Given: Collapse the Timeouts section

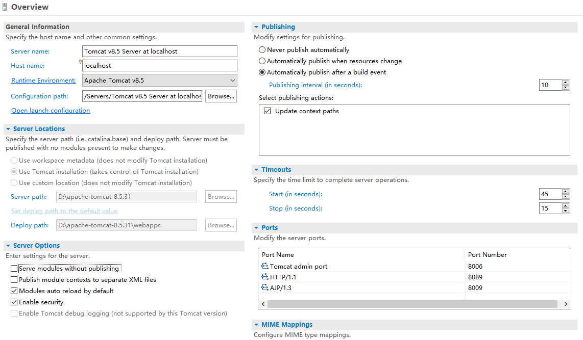Looking at the screenshot, I should [256, 170].
